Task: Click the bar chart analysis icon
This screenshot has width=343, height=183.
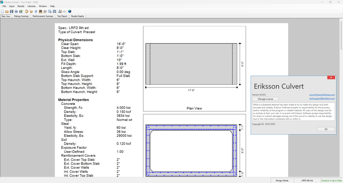Action: pyautogui.click(x=60, y=11)
